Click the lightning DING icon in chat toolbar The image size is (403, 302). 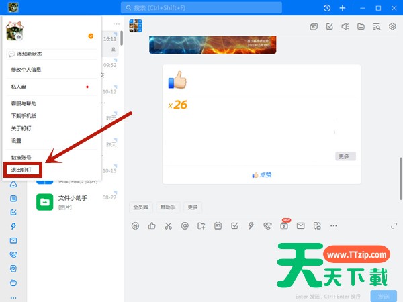(x=251, y=225)
